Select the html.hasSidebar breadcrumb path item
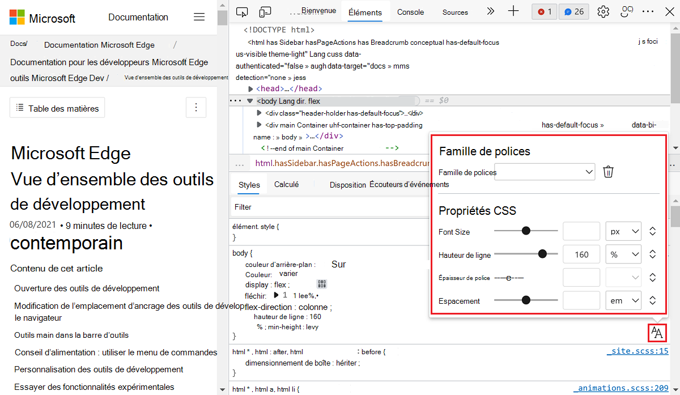Screen dimensions: 680x395 pyautogui.click(x=342, y=163)
